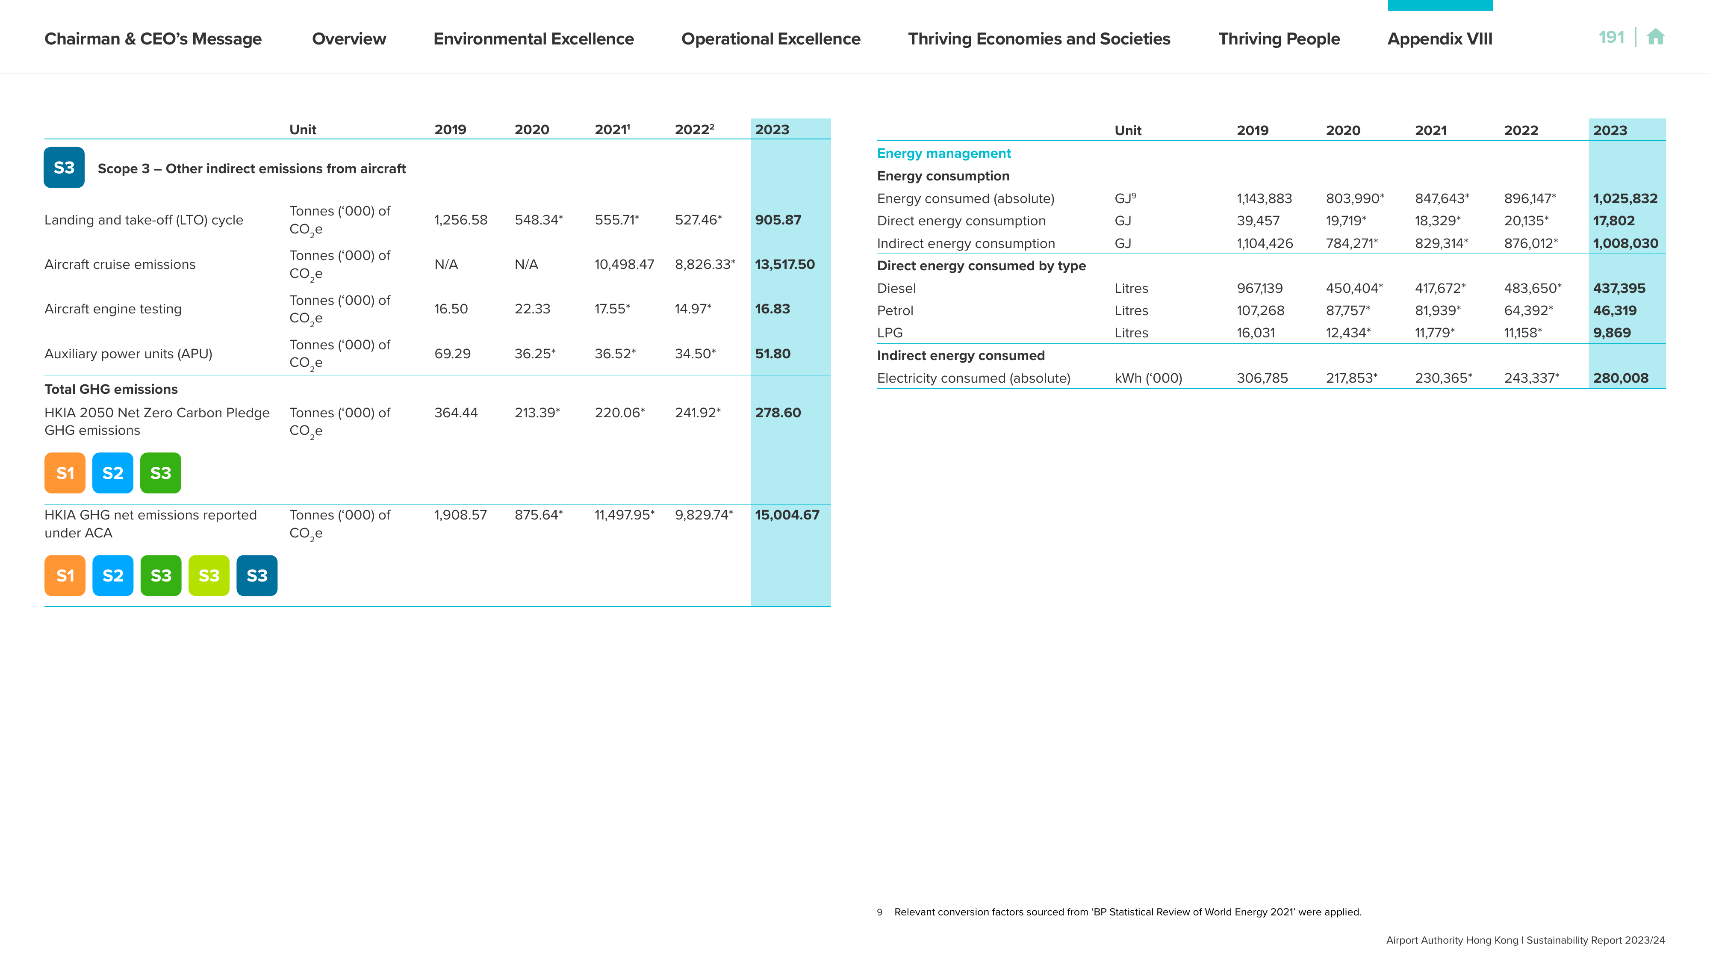Go to the Overview section
The image size is (1710, 962).
click(349, 39)
